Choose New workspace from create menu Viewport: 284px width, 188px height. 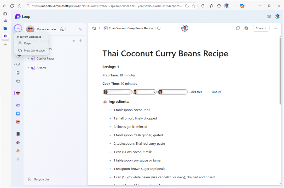point(32,50)
